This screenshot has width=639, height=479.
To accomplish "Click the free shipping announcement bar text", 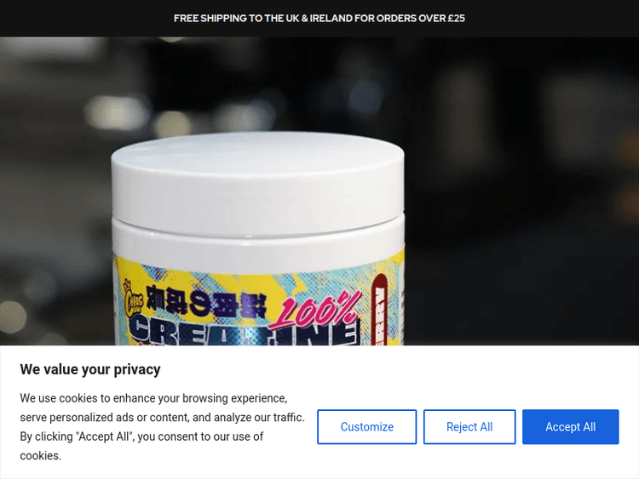I will coord(319,19).
